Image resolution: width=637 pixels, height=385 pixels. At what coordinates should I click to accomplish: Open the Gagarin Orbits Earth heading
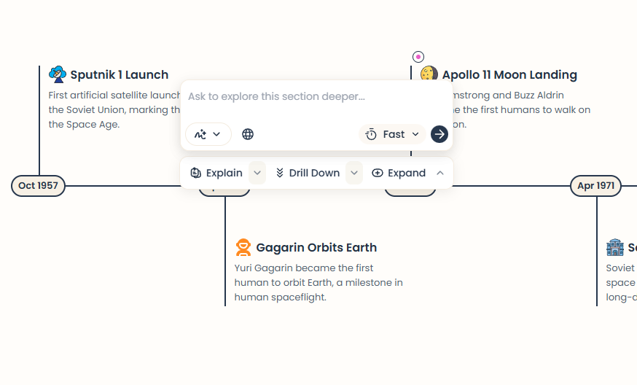(x=316, y=248)
